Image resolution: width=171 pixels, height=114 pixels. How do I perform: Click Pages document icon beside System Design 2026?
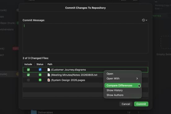point(49,80)
